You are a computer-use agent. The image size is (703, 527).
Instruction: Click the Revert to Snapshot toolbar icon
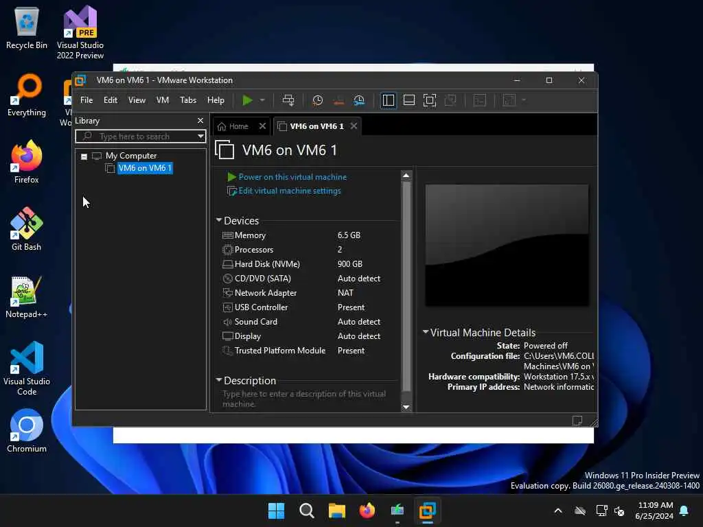(x=338, y=100)
